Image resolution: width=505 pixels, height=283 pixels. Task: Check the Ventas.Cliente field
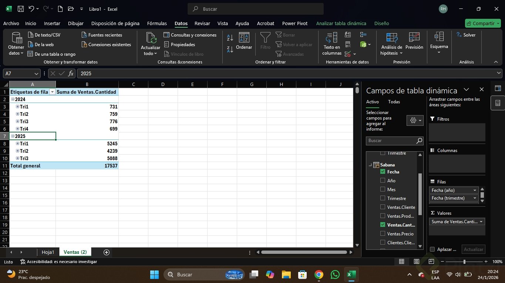tap(383, 207)
